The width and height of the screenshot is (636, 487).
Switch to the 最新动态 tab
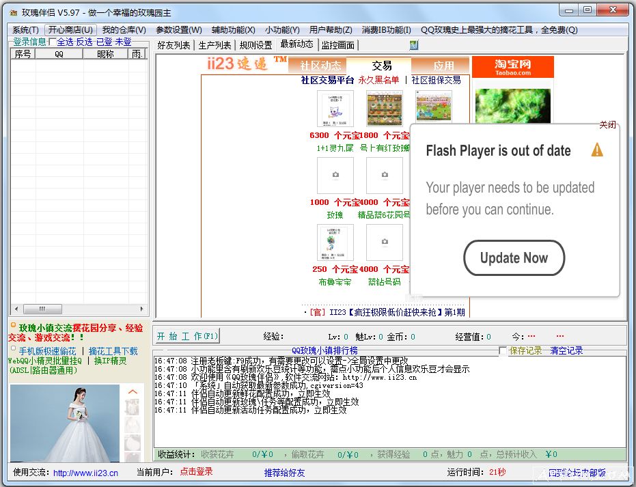297,44
